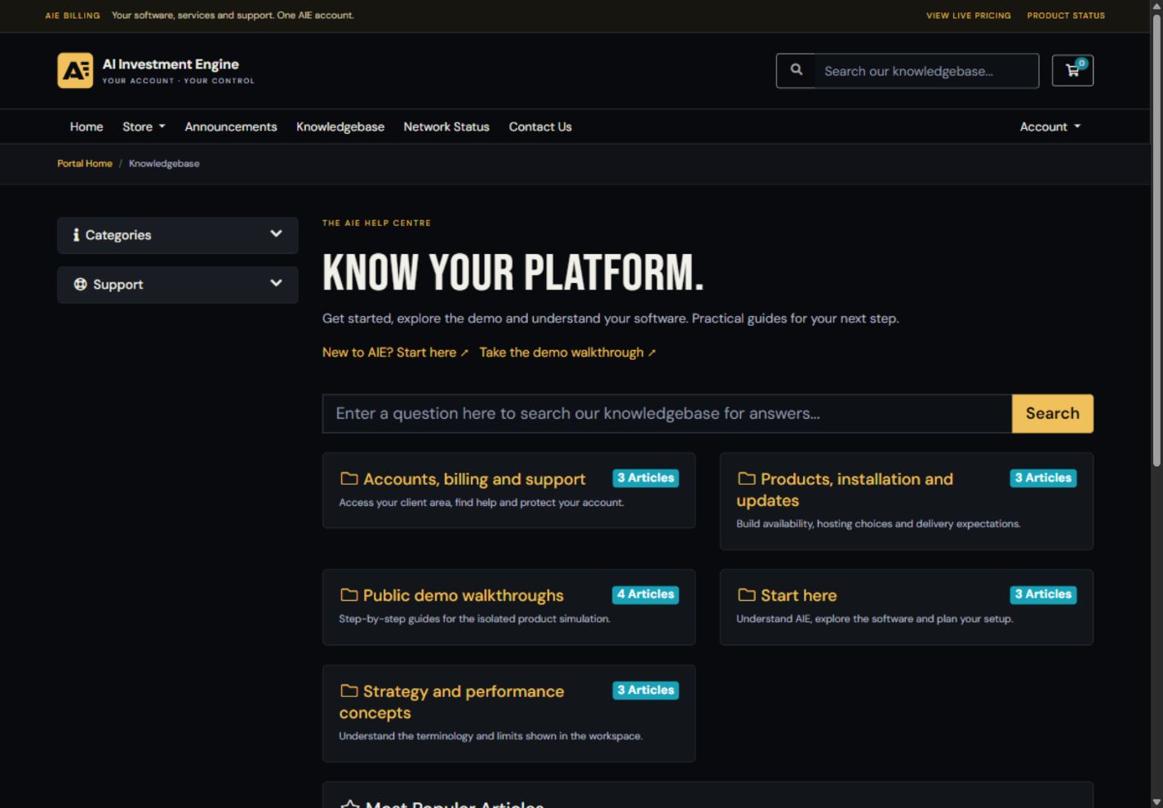Click '3 Articles' badge on Strategy and performance concepts
Viewport: 1163px width, 808px height.
pos(646,690)
